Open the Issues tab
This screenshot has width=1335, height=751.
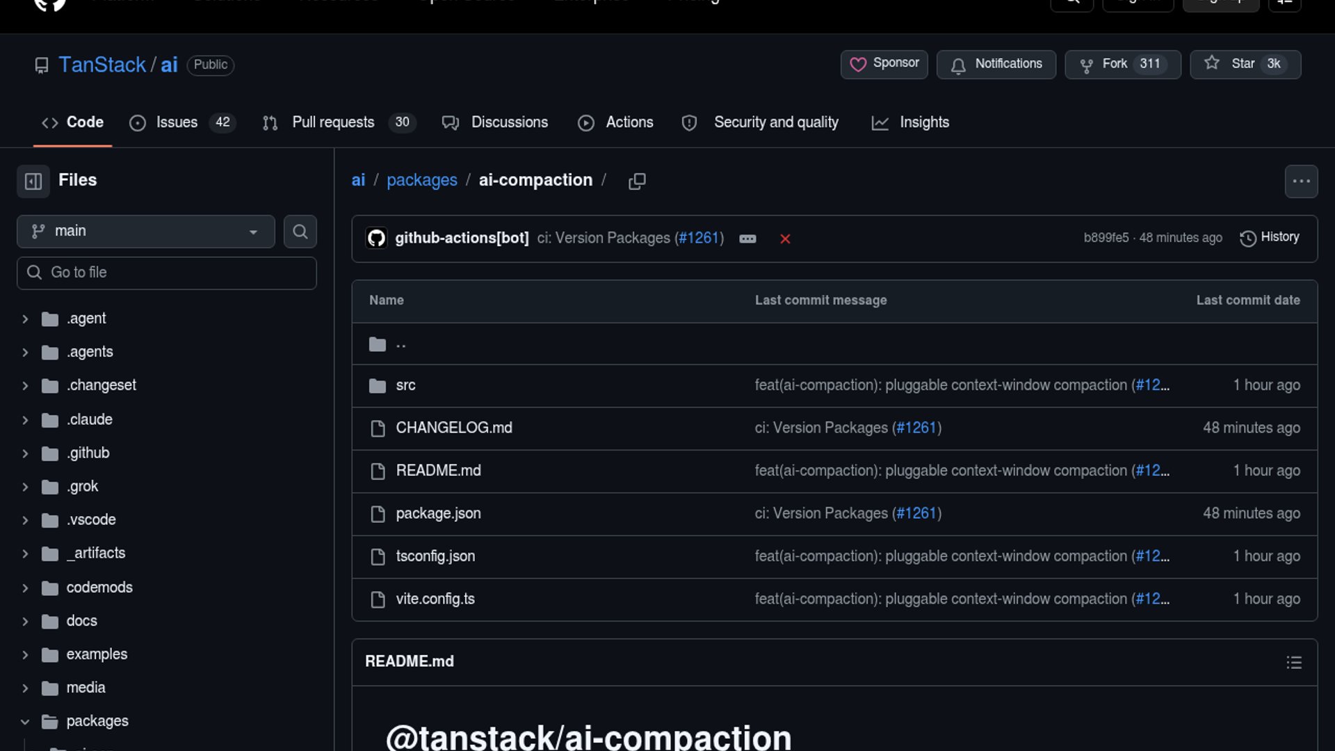click(x=182, y=122)
